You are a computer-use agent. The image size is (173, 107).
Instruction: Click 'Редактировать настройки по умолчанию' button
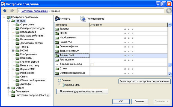(x=144, y=81)
